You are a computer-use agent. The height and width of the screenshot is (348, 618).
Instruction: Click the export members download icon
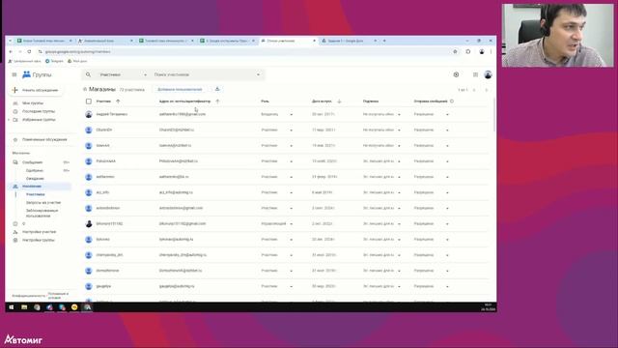point(217,89)
